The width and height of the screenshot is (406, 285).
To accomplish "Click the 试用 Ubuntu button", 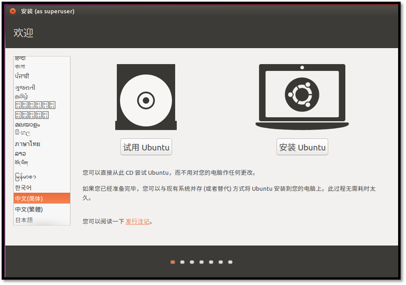I will [x=146, y=147].
